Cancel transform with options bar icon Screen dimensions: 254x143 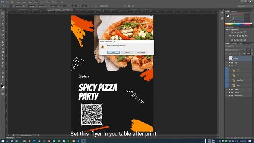(129, 6)
